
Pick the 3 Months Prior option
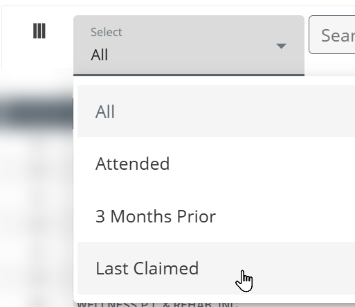216,216
